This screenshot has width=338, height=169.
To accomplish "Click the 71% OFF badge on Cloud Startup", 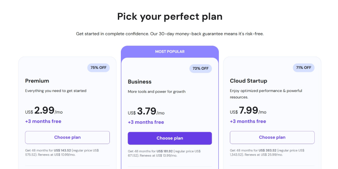I will [303, 68].
